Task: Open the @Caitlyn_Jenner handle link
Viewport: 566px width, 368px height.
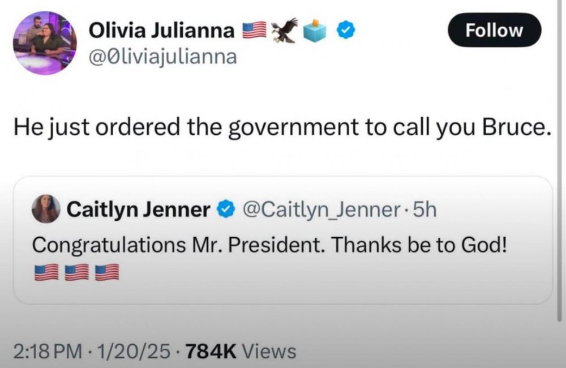Action: click(321, 210)
